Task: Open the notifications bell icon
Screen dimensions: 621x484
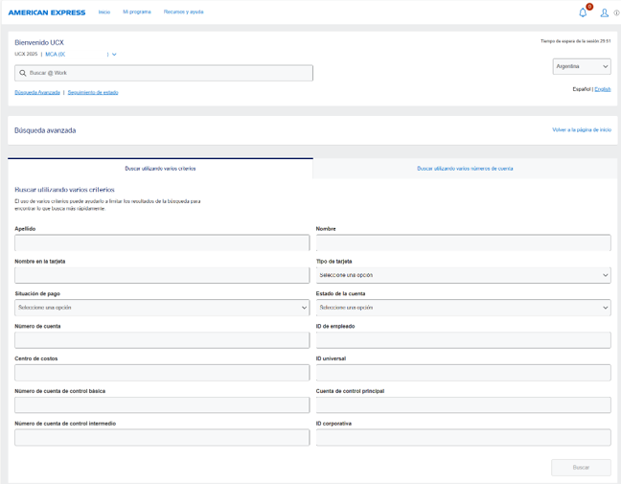Action: pos(583,13)
